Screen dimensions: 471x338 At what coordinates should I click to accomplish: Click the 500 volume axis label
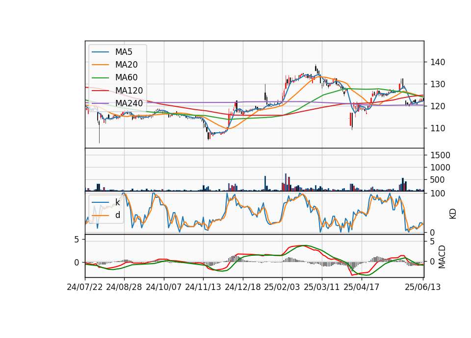click(x=438, y=180)
